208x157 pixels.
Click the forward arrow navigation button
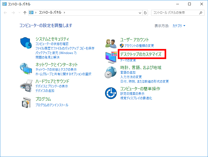pyautogui.click(x=13, y=13)
